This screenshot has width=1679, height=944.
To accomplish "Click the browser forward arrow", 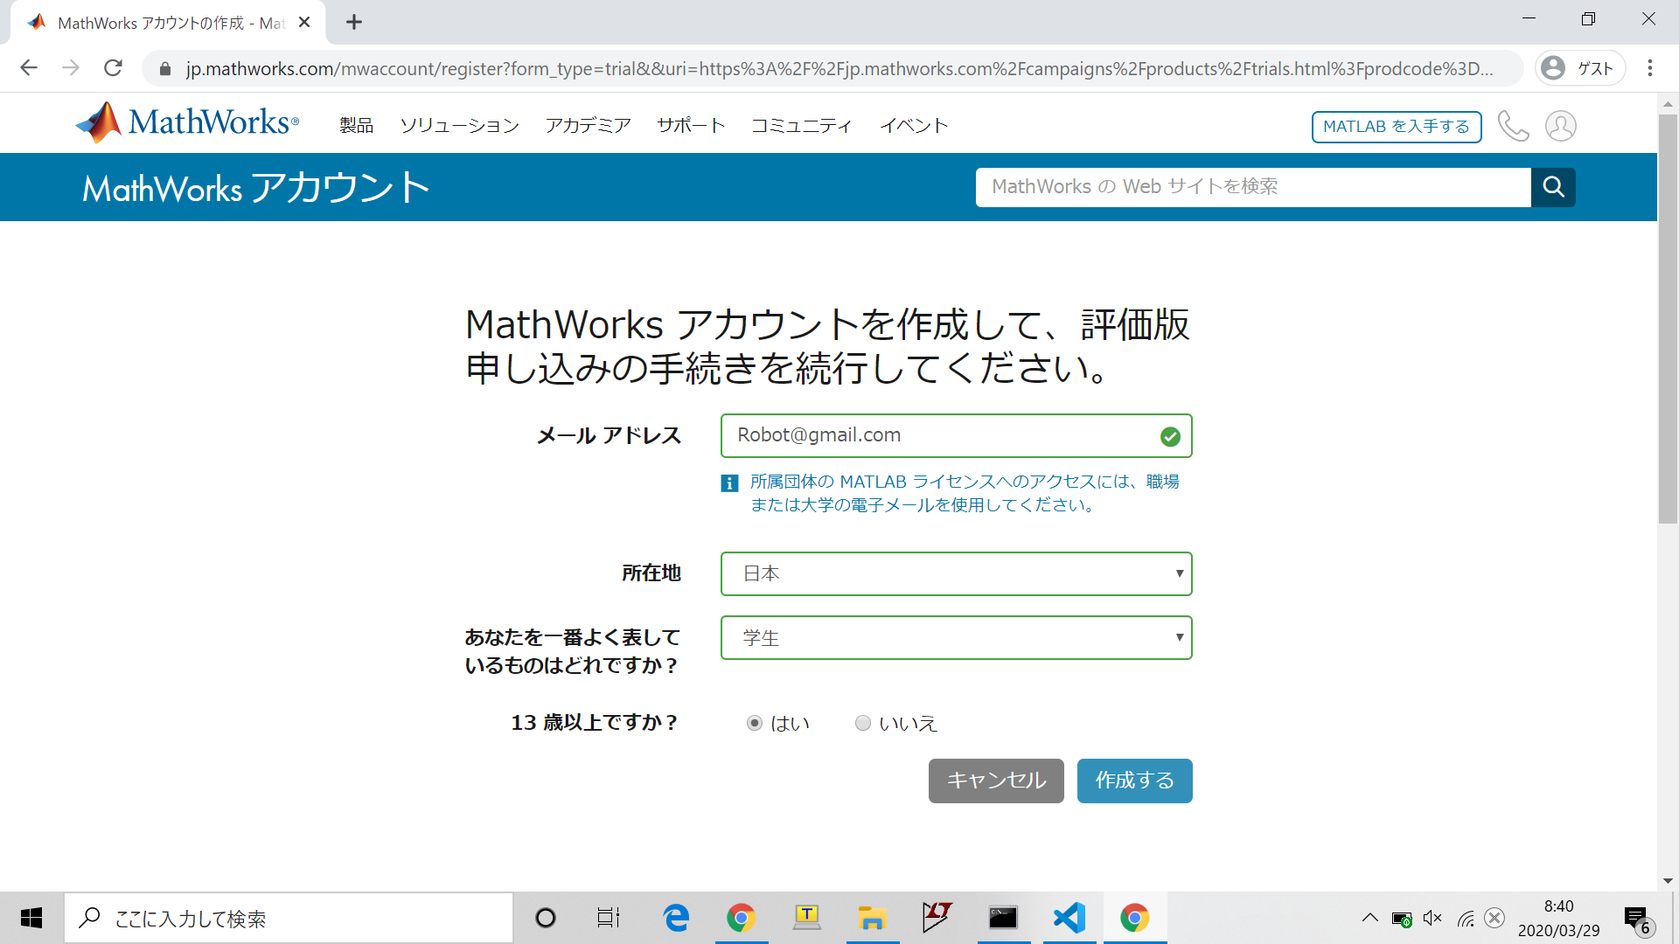I will 71,68.
